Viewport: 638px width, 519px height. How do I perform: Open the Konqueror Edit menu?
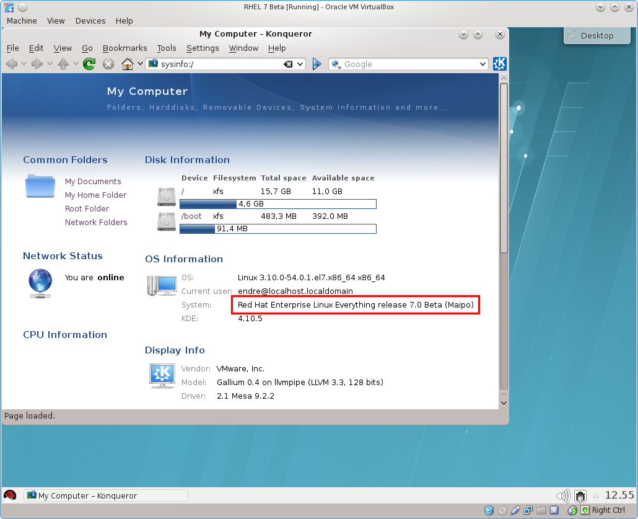[36, 48]
